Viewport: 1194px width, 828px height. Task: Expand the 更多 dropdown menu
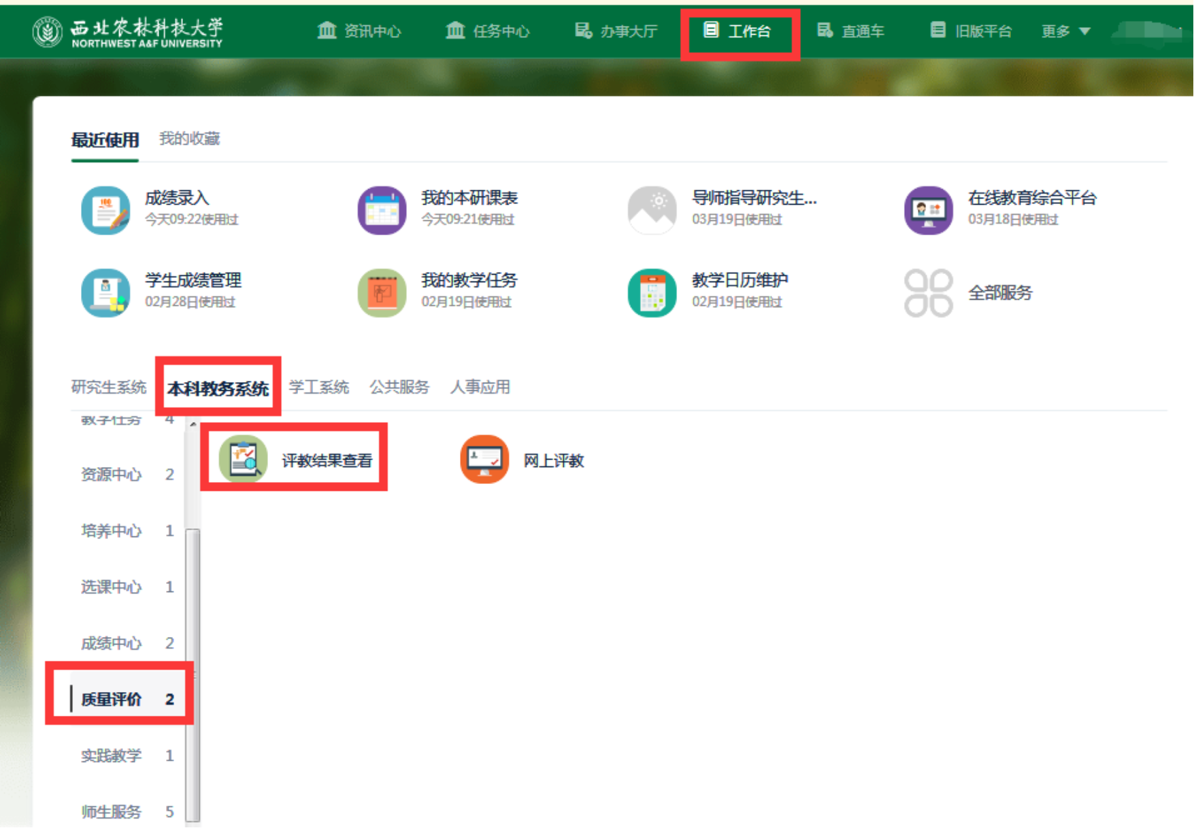[x=1065, y=31]
